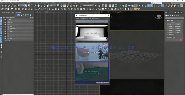
Task: Collapse the Object Type rollout
Action: (170, 21)
